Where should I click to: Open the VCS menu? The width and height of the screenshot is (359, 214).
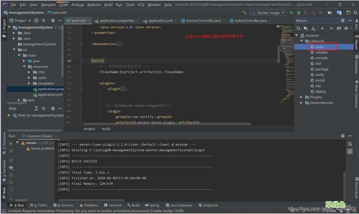coord(141,4)
